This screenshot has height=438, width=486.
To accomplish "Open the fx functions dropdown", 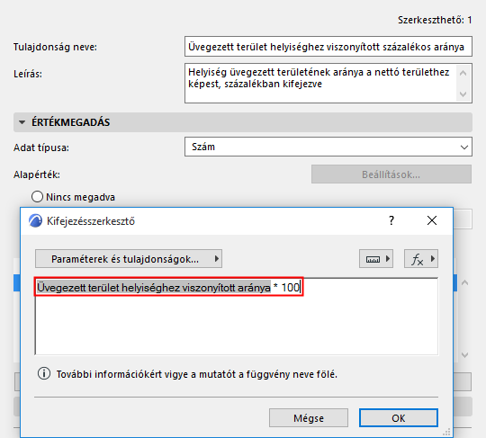I will pyautogui.click(x=421, y=259).
